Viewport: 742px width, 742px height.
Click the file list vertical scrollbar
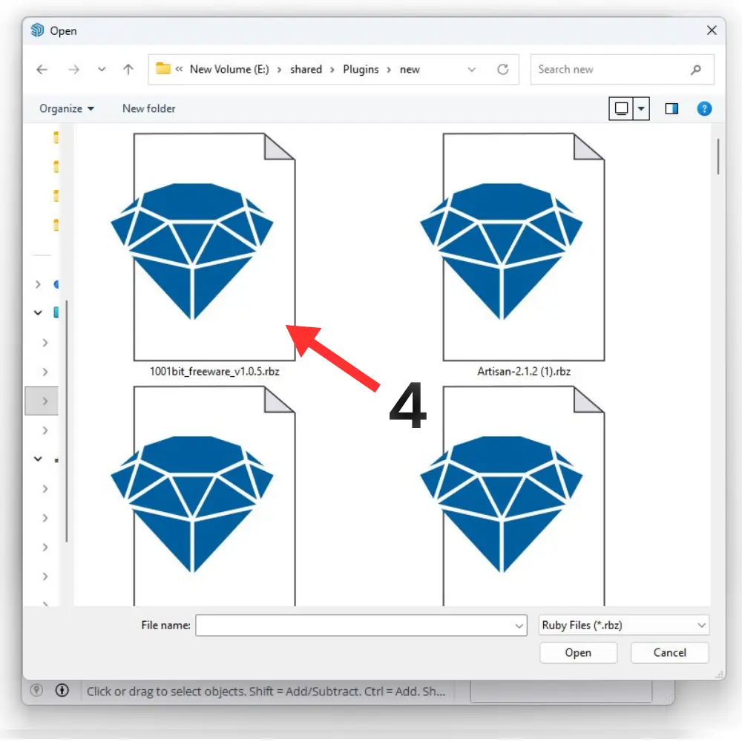point(718,157)
